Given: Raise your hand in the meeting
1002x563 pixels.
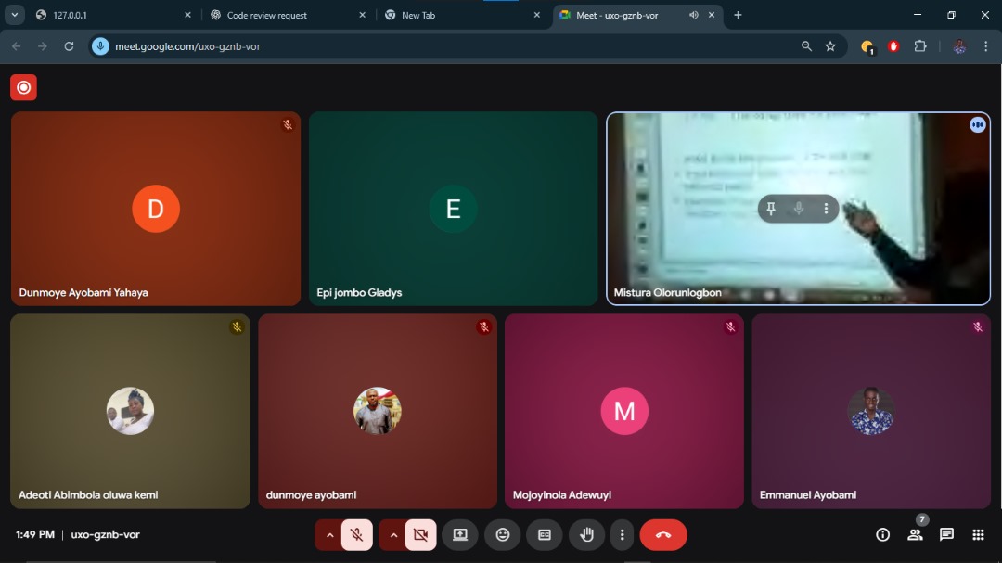Looking at the screenshot, I should click(586, 535).
